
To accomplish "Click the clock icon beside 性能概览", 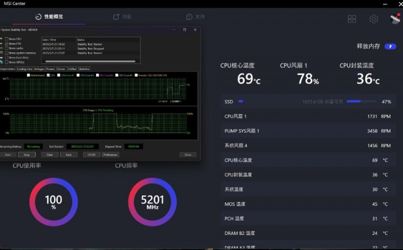I will [x=38, y=17].
